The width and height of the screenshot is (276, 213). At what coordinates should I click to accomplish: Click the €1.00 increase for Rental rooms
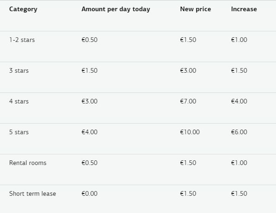[x=239, y=163]
